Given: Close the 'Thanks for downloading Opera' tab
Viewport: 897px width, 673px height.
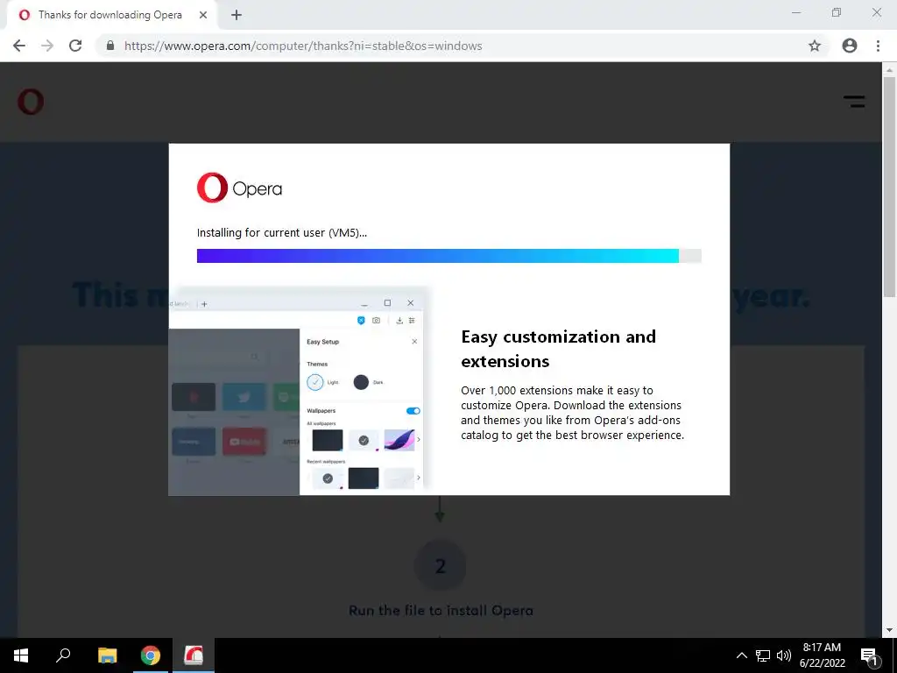Looking at the screenshot, I should [x=203, y=16].
